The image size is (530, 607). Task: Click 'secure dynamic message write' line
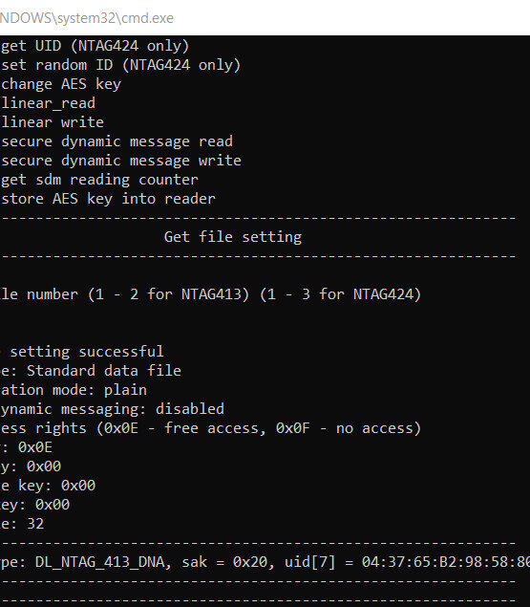(x=121, y=161)
